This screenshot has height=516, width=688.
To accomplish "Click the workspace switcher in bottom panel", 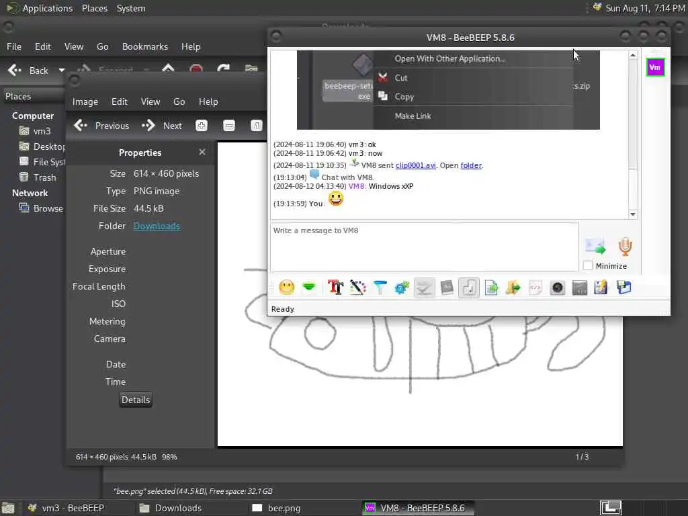I will [x=611, y=508].
